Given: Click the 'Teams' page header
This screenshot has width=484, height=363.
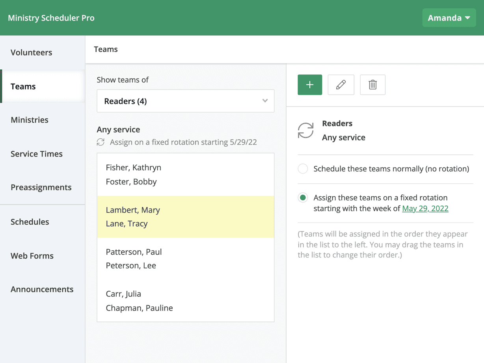Looking at the screenshot, I should (x=106, y=49).
